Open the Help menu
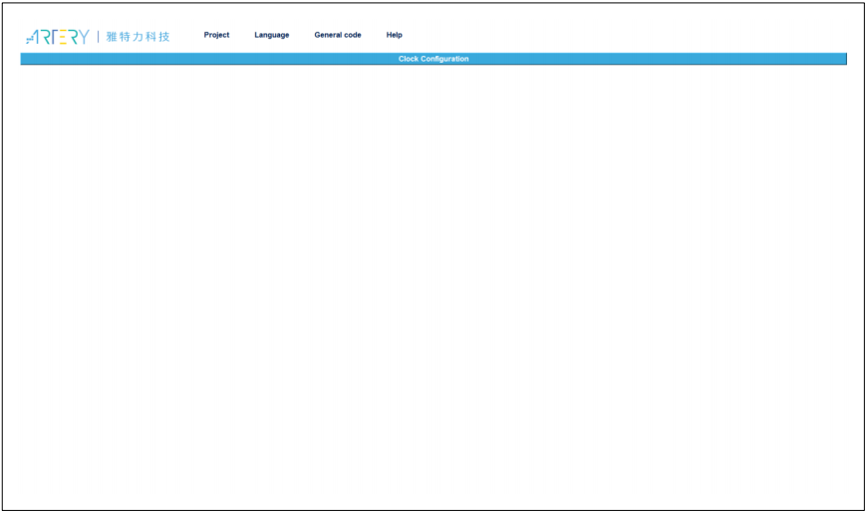The height and width of the screenshot is (513, 867). [x=394, y=35]
